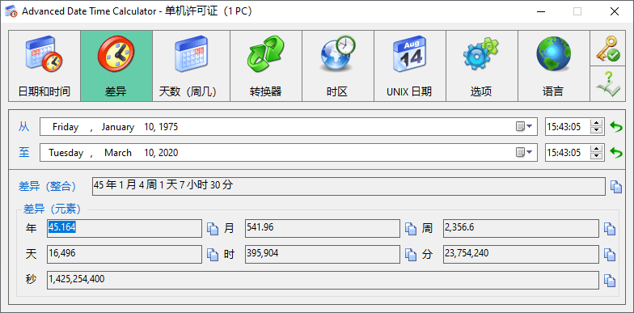Minimize the Advanced Date Time Calculator window
This screenshot has height=313, width=634.
[540, 11]
